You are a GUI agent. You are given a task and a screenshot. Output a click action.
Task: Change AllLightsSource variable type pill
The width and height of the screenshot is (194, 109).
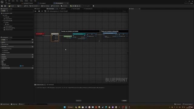click(x=22, y=66)
